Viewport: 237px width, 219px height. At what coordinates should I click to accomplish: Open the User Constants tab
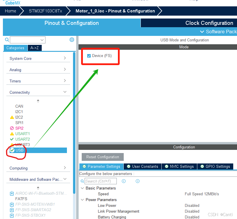click(143, 166)
